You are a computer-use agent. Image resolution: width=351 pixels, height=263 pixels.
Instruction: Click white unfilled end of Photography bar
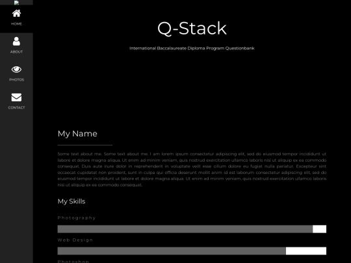[319, 229]
